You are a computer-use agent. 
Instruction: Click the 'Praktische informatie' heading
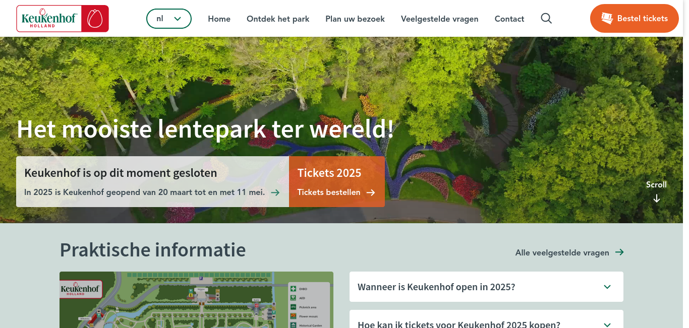pos(153,250)
